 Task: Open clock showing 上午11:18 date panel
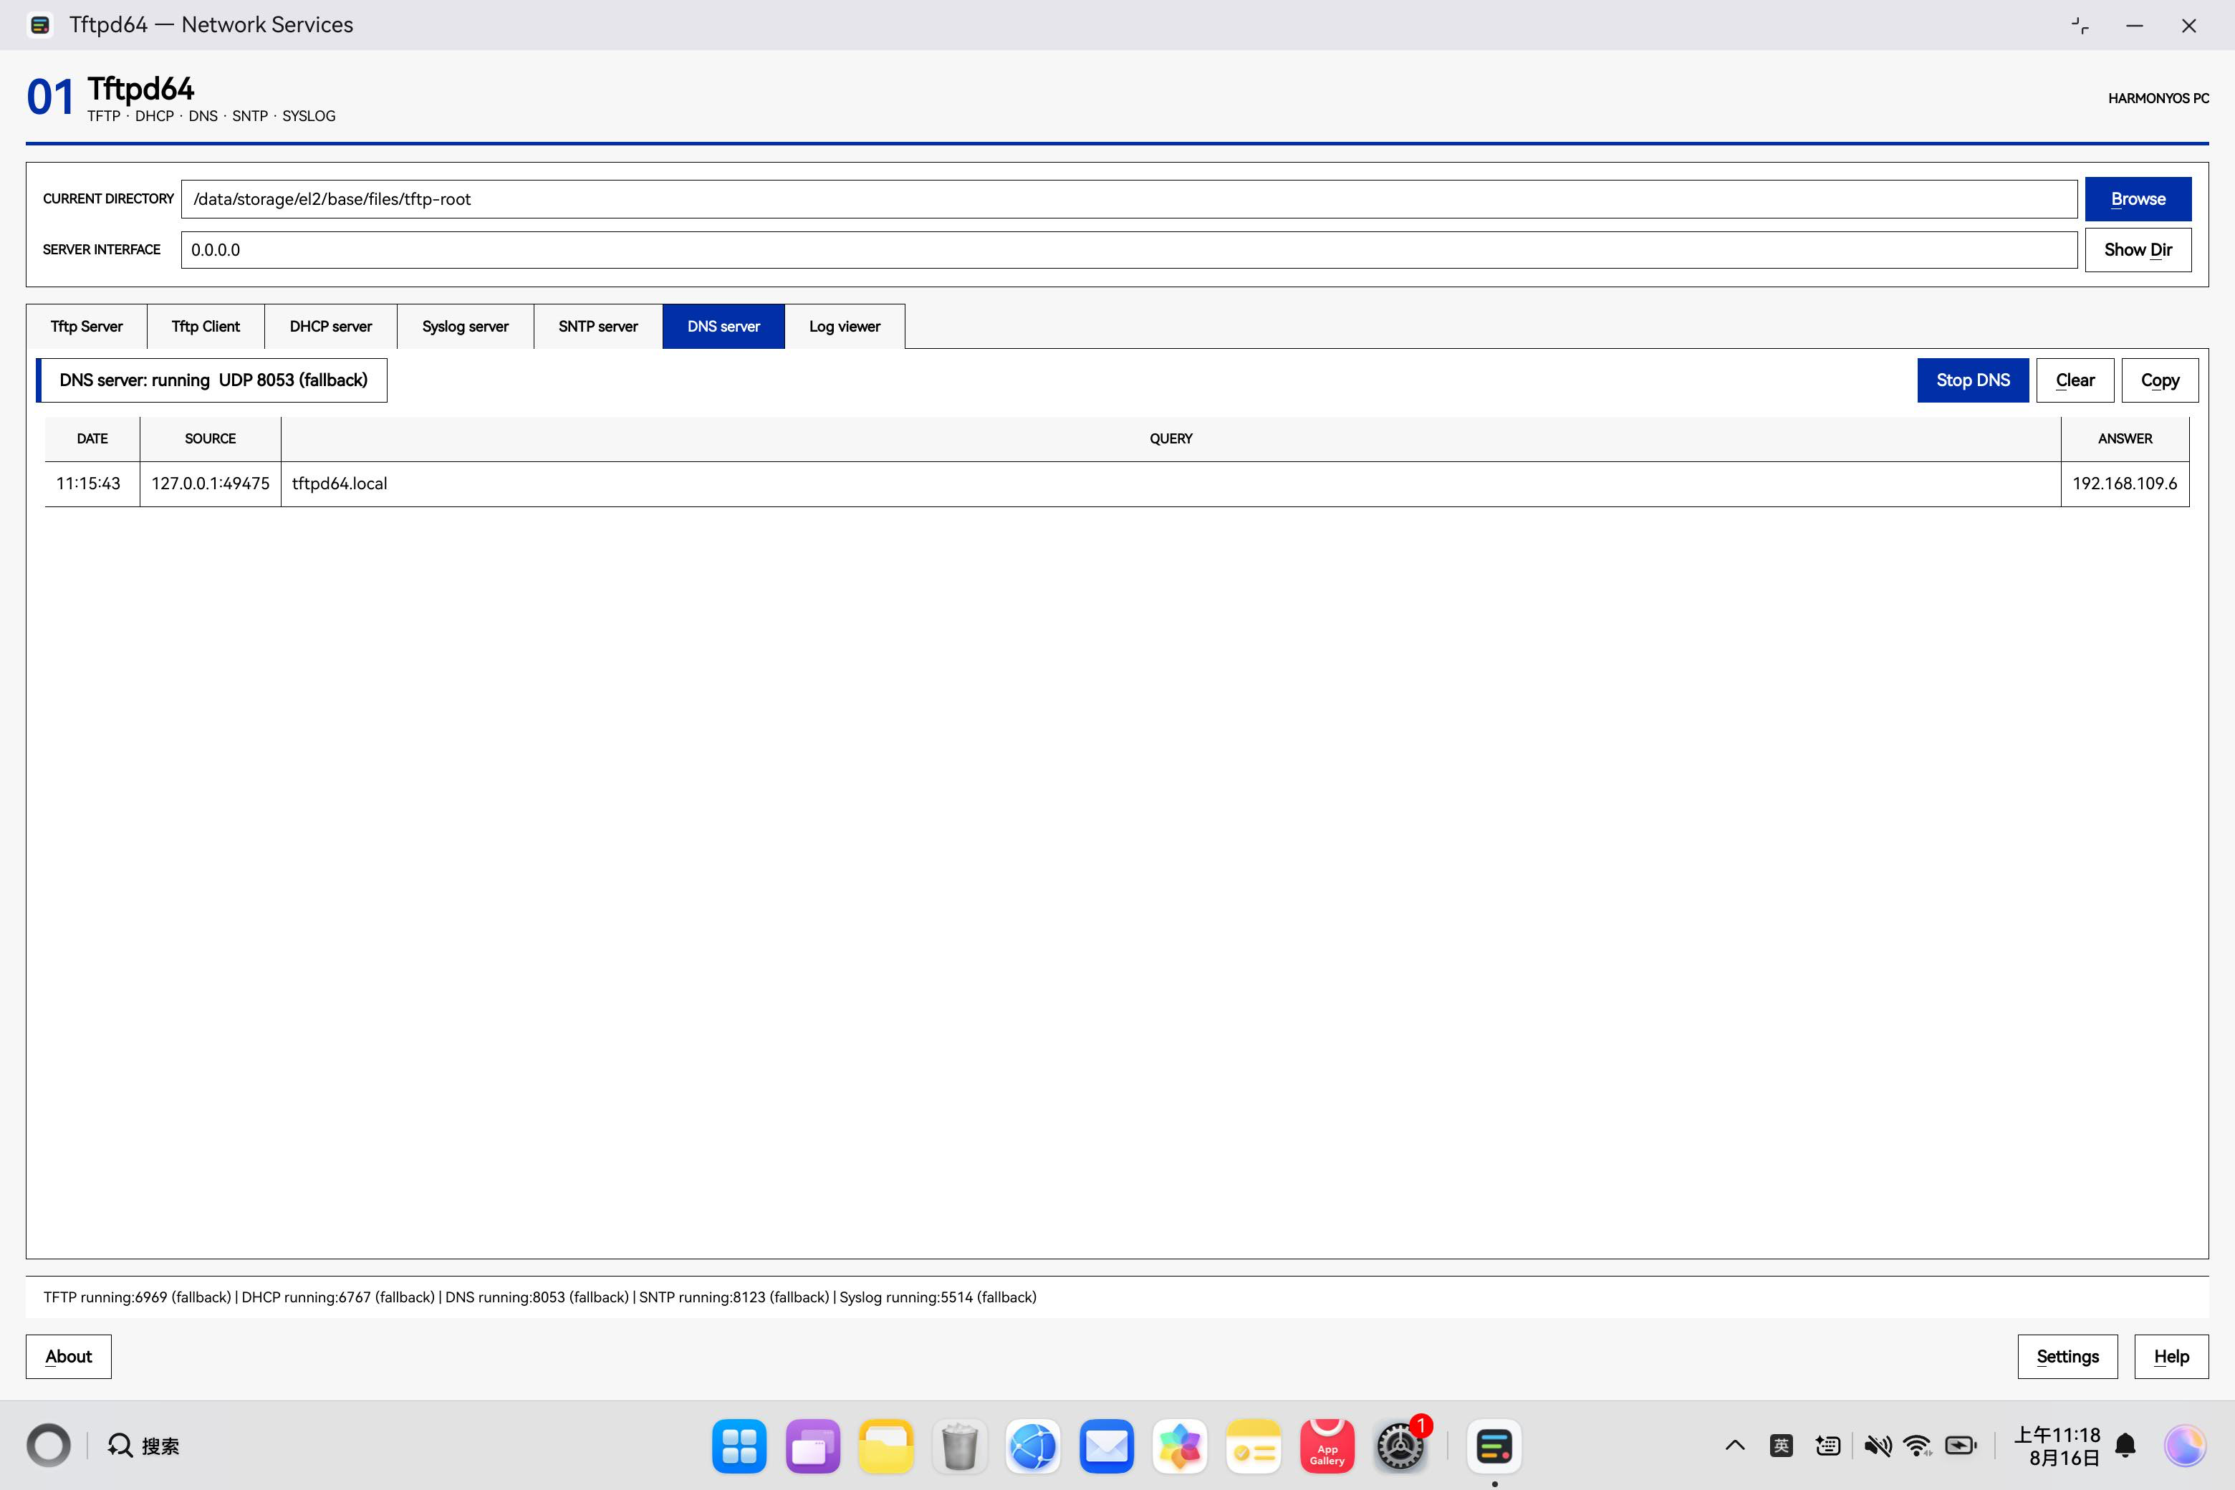pos(2057,1446)
